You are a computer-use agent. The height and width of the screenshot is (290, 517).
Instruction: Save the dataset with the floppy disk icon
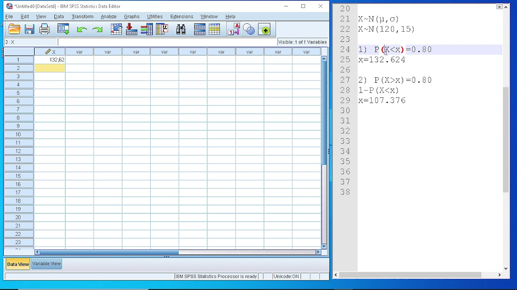click(29, 29)
